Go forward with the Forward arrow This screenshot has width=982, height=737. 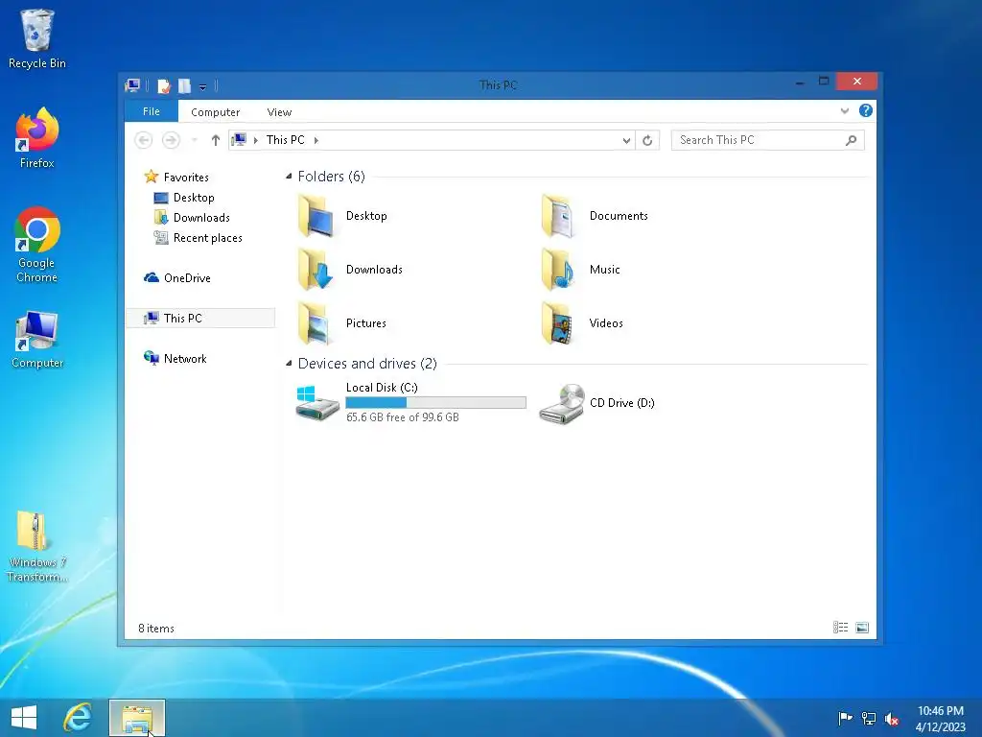[171, 140]
